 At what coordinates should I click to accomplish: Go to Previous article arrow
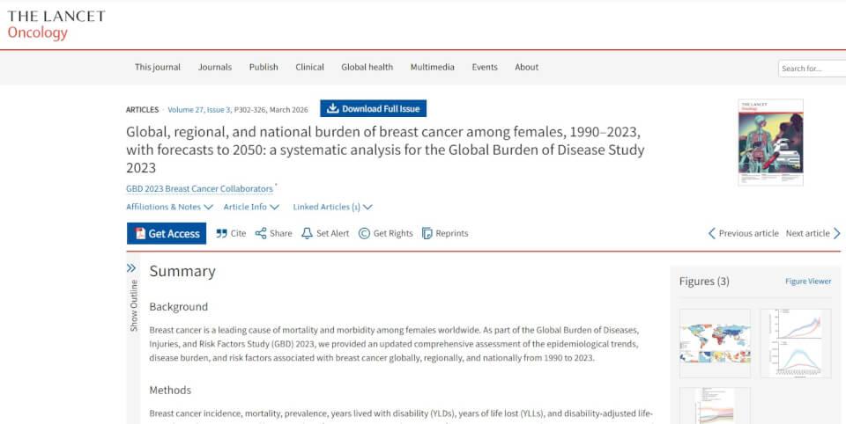(712, 233)
